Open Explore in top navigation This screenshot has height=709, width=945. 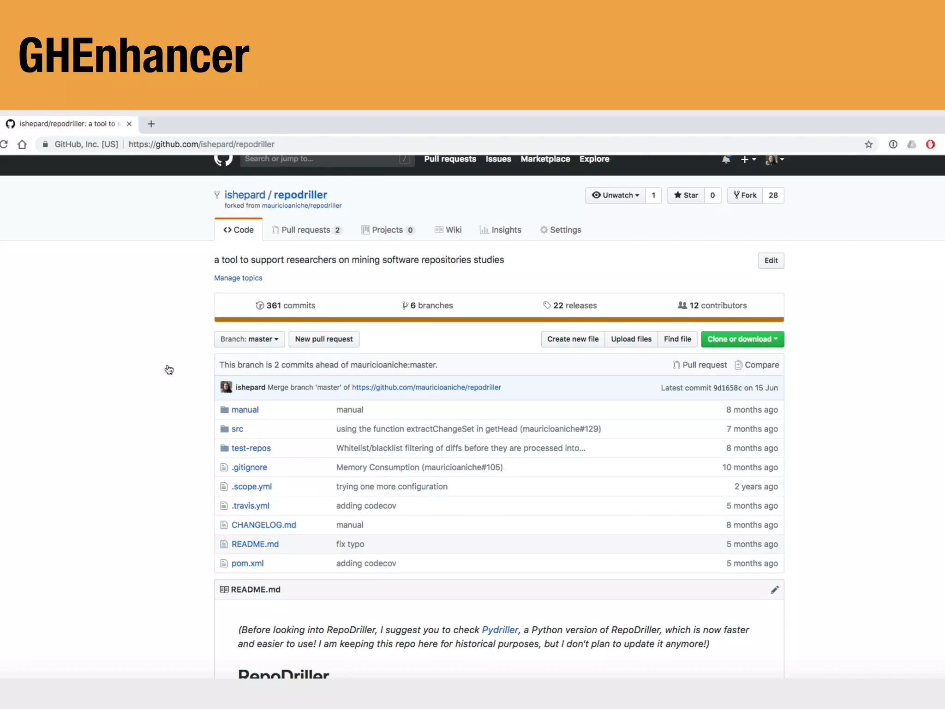tap(594, 159)
